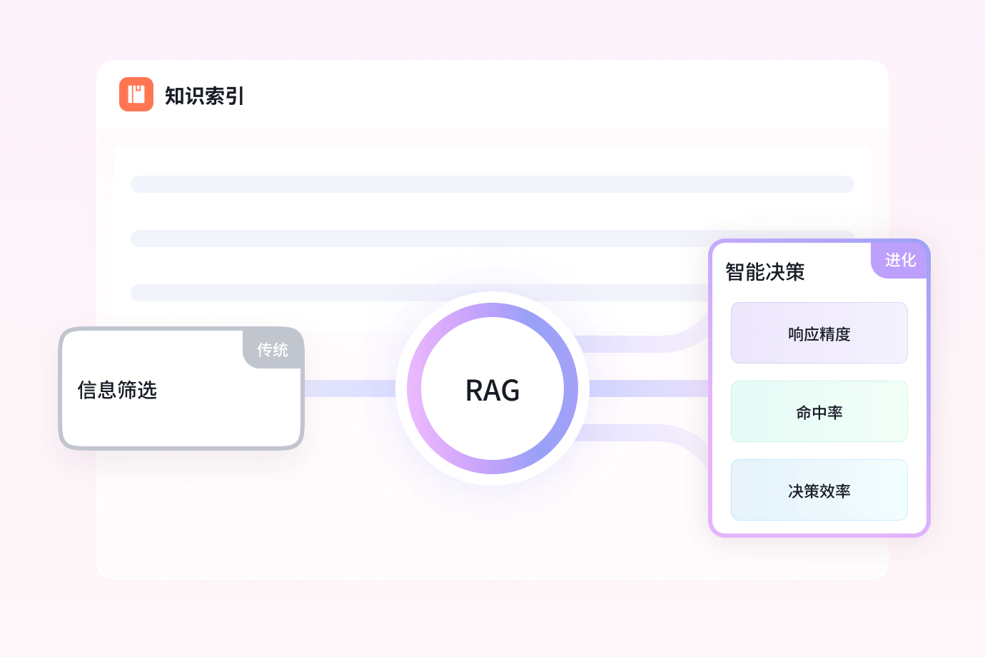Toggle the 进化 badge on 智能决策
Image resolution: width=985 pixels, height=657 pixels.
click(900, 260)
